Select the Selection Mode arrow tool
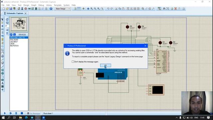The image size is (213, 120). [x=2, y=19]
